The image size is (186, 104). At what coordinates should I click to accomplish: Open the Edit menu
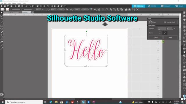point(5,3)
